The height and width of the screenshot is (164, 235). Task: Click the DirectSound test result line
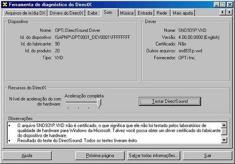pyautogui.click(x=77, y=141)
